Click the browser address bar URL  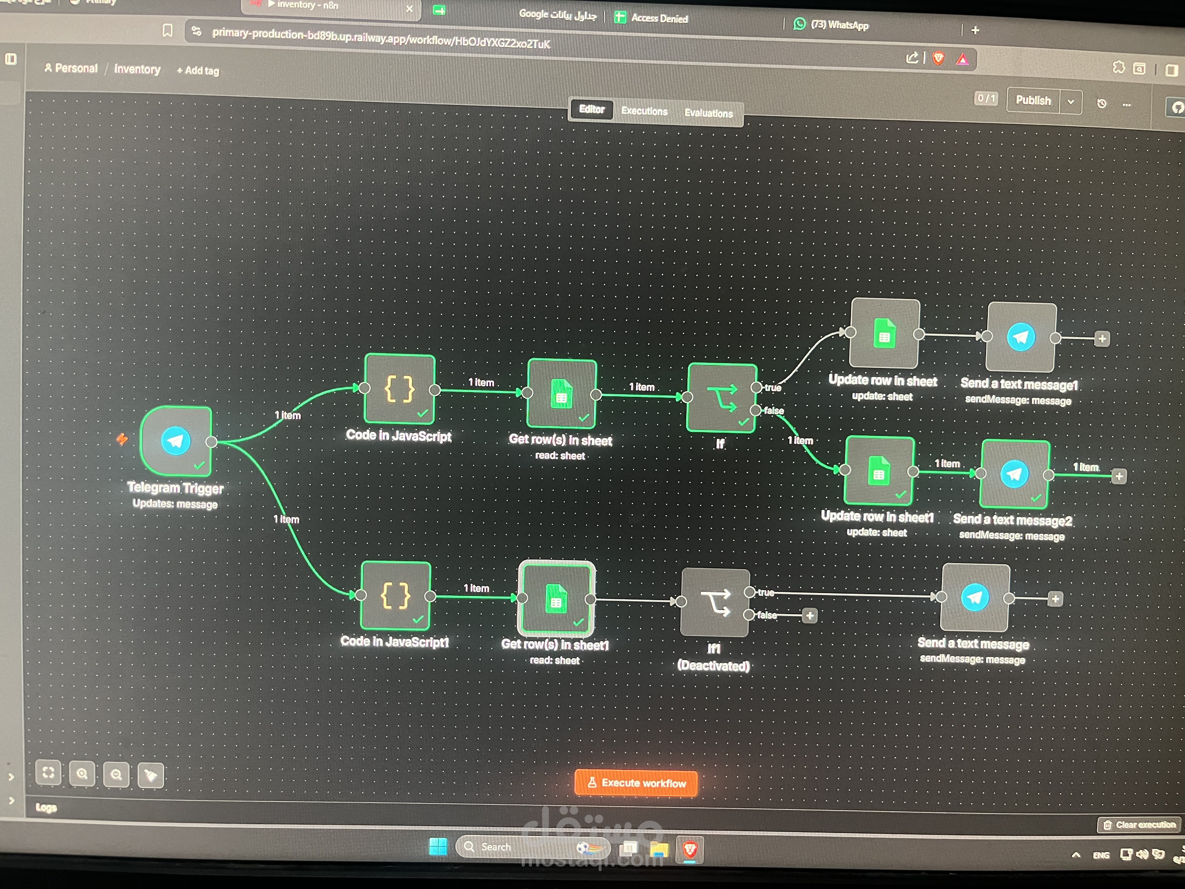(x=381, y=38)
